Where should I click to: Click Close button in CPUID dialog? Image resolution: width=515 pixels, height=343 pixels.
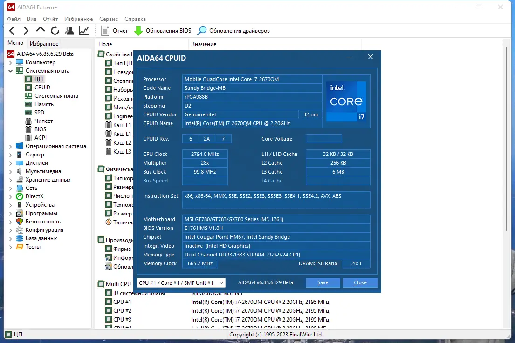point(360,282)
